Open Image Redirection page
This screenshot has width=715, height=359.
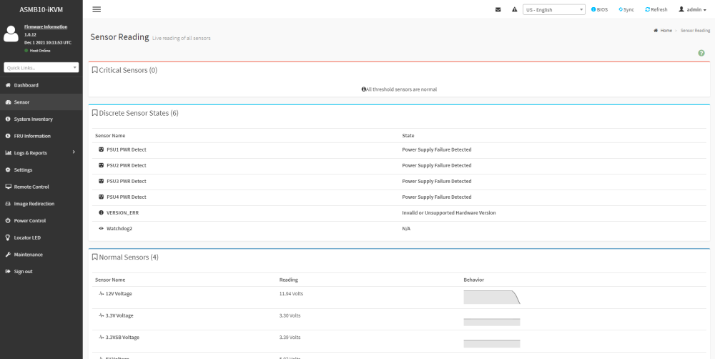point(41,203)
